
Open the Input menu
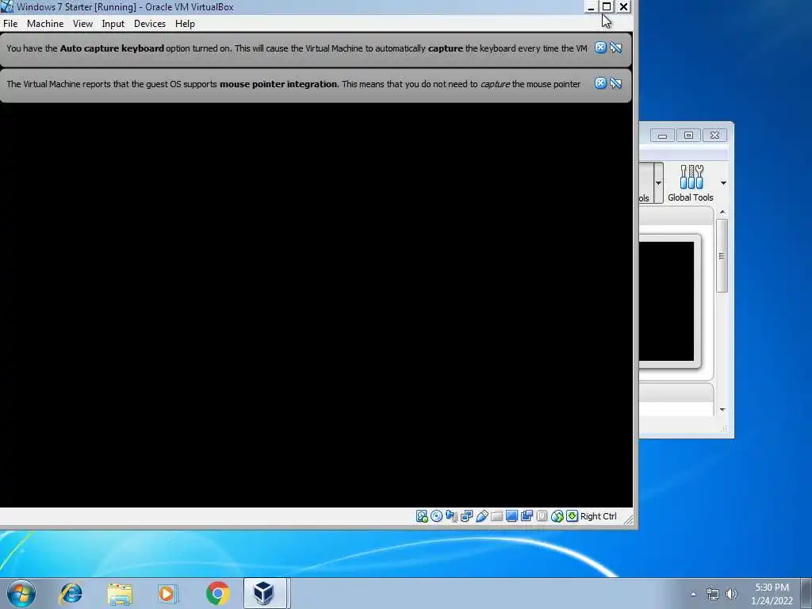click(113, 24)
